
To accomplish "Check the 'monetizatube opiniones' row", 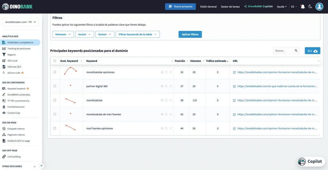I will click(x=55, y=72).
